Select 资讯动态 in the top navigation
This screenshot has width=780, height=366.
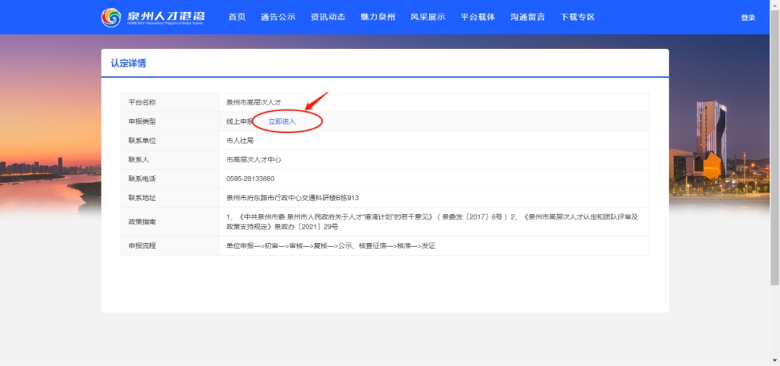point(328,17)
